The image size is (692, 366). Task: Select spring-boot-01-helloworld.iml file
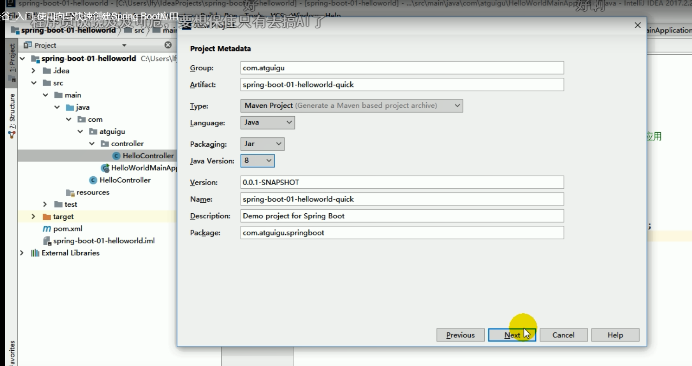(104, 241)
